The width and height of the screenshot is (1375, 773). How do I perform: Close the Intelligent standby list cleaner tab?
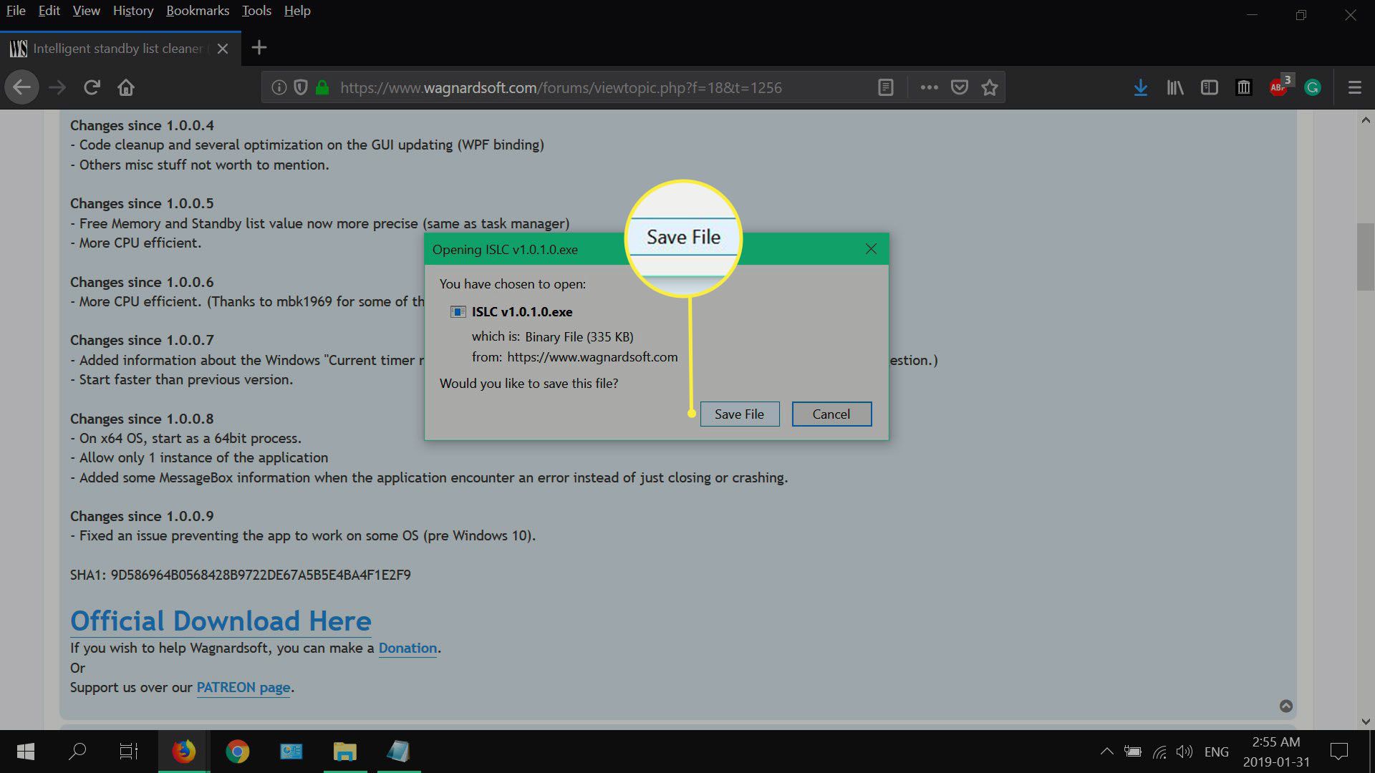coord(223,49)
